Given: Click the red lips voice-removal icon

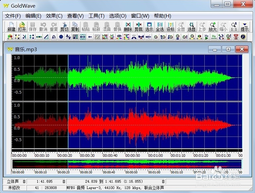Looking at the screenshot, I should [236, 37].
